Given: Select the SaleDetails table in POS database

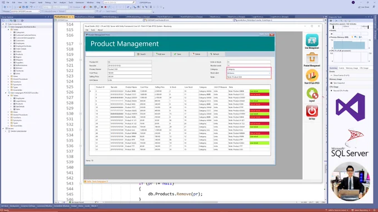Looking at the screenshot, I should click(x=20, y=107).
